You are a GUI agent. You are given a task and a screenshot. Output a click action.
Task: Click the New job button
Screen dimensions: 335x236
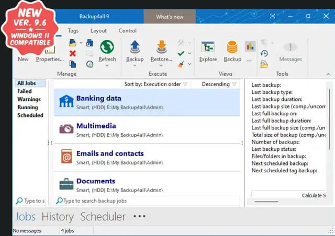23,59
